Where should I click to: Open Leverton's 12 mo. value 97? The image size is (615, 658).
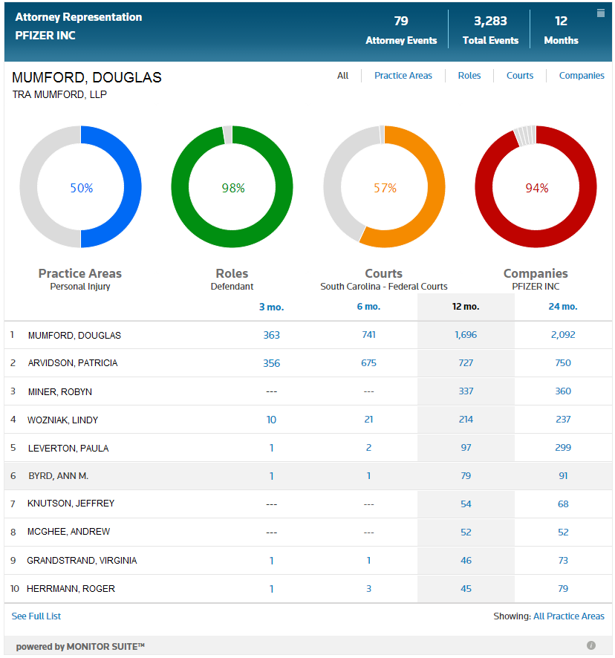click(x=466, y=447)
